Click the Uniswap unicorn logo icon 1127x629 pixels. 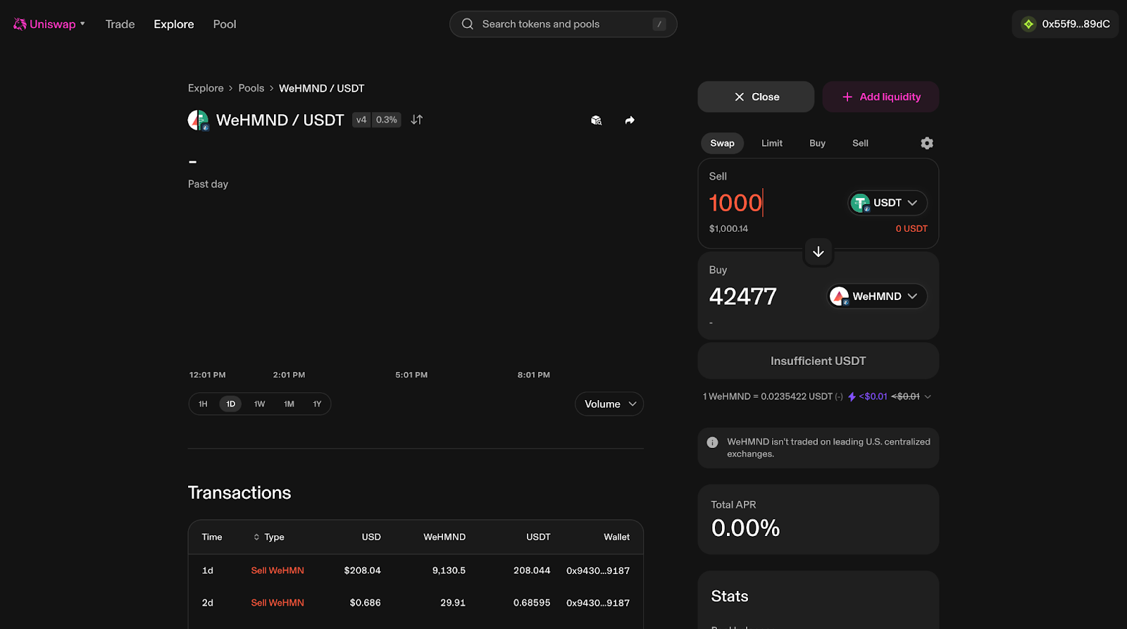(x=20, y=24)
